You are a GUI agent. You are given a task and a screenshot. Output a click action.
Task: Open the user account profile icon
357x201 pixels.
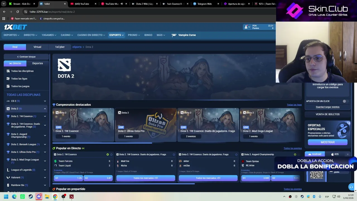click(246, 27)
